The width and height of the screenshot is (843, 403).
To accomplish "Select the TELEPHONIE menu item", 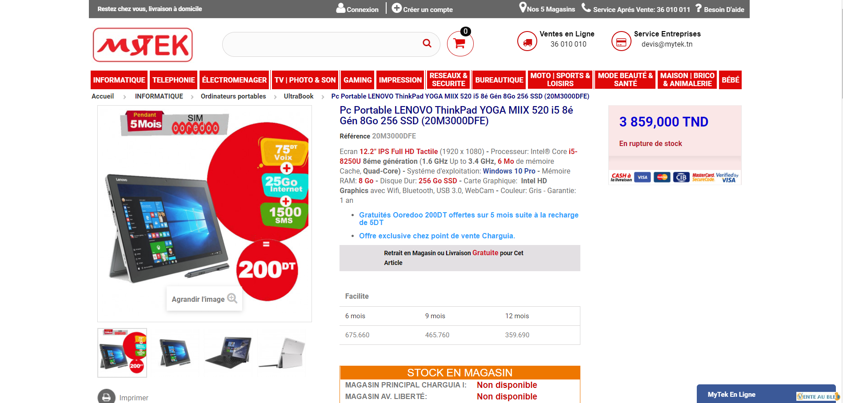I will click(174, 80).
